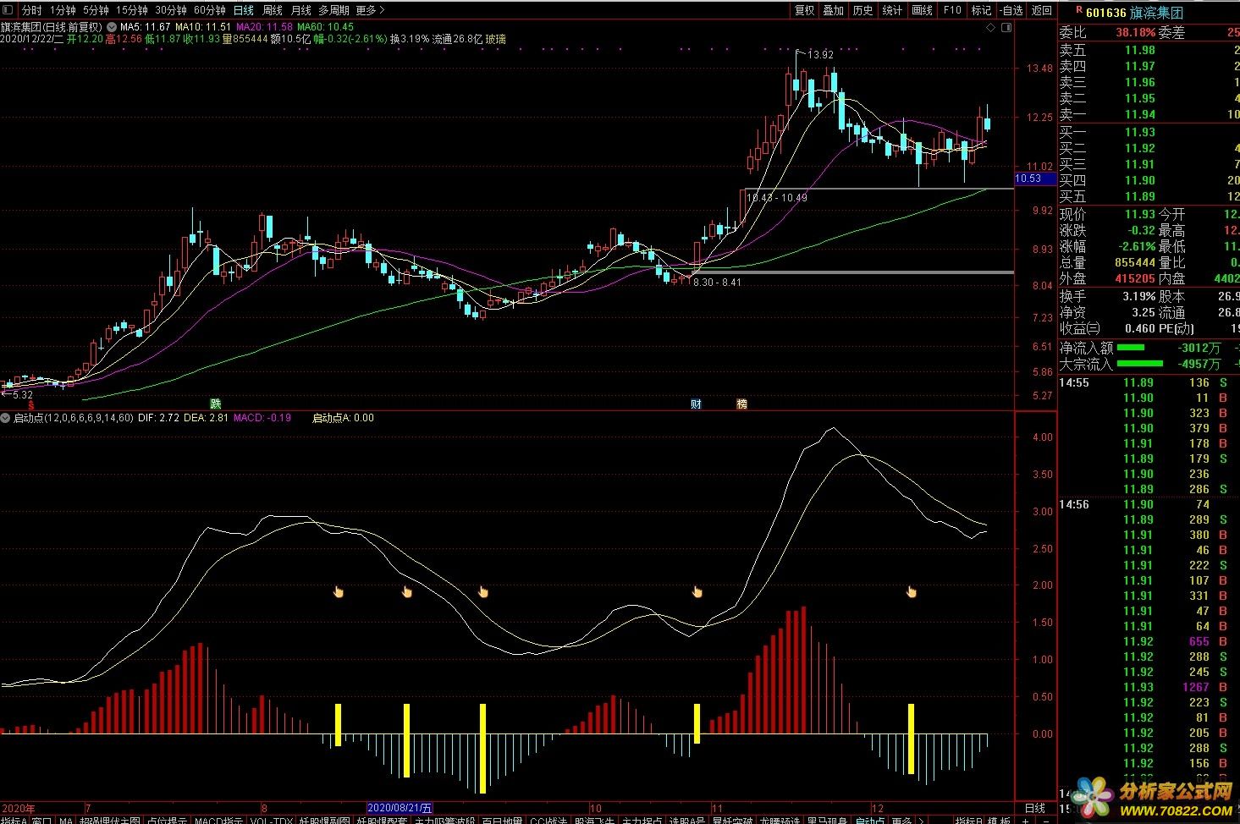Click the minus button to remove an indicator window

(1046, 821)
